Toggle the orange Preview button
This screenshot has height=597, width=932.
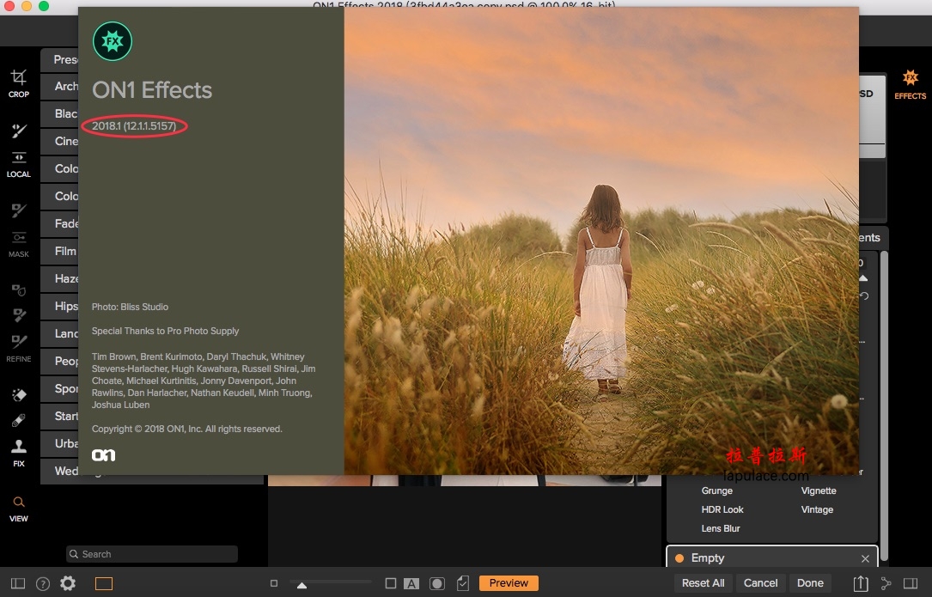click(x=509, y=583)
